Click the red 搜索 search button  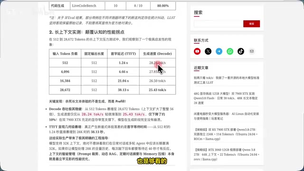251,24
